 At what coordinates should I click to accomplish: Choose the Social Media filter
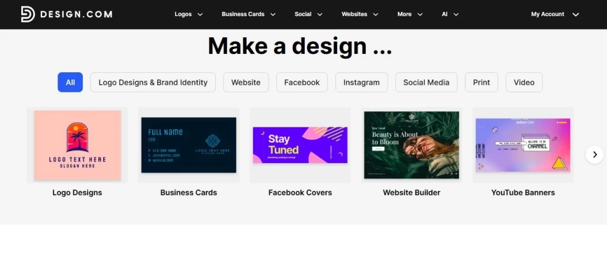(426, 82)
